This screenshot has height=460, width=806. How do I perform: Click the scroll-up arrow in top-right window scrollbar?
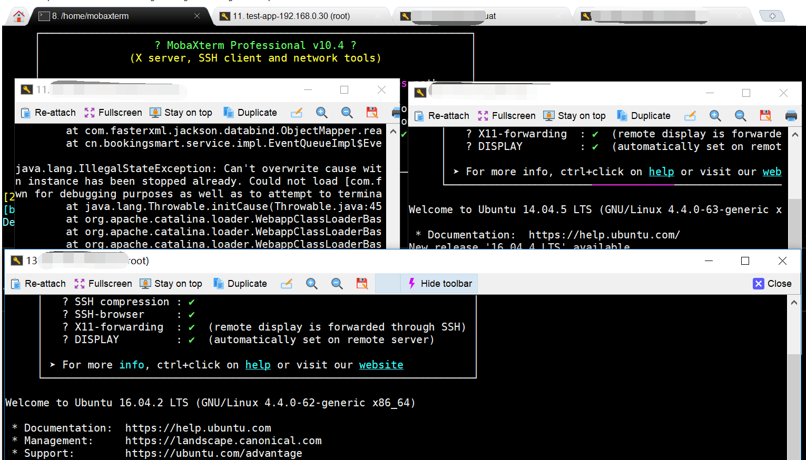pos(795,135)
